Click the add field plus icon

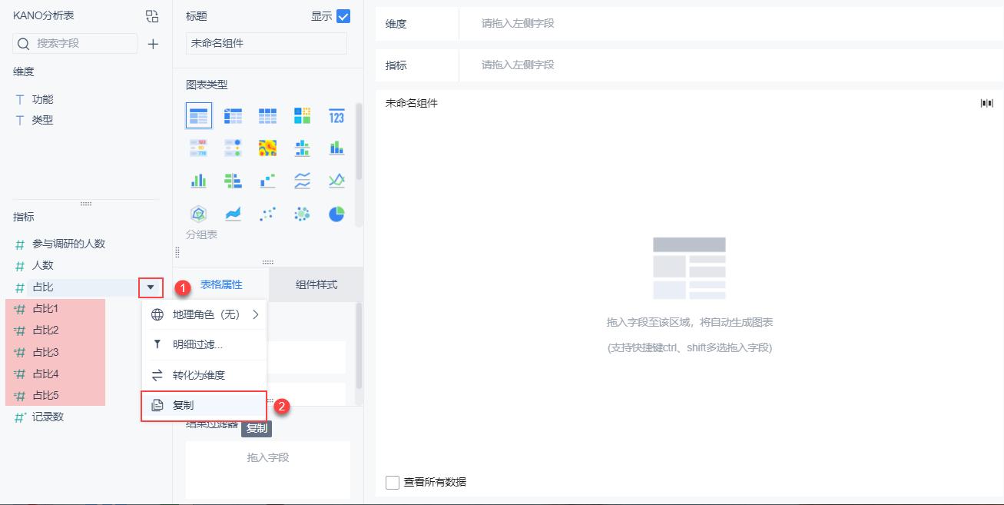152,44
